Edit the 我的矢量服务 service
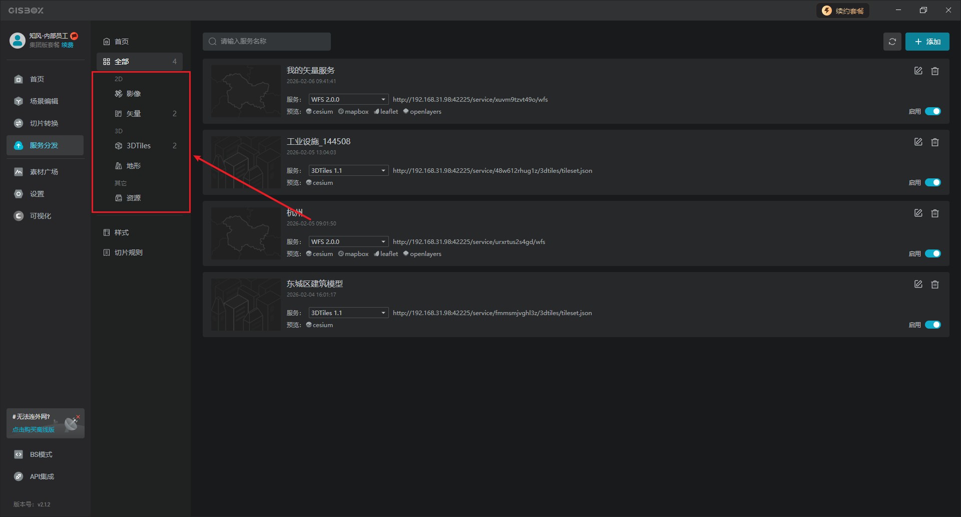961x517 pixels. tap(918, 71)
